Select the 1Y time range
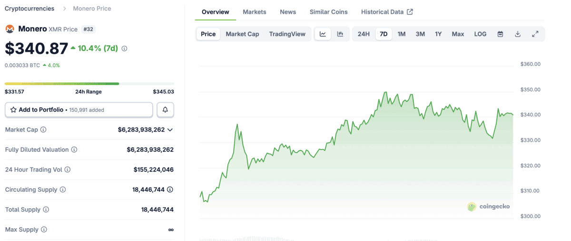Screen dimensions: 571x241 [438, 34]
